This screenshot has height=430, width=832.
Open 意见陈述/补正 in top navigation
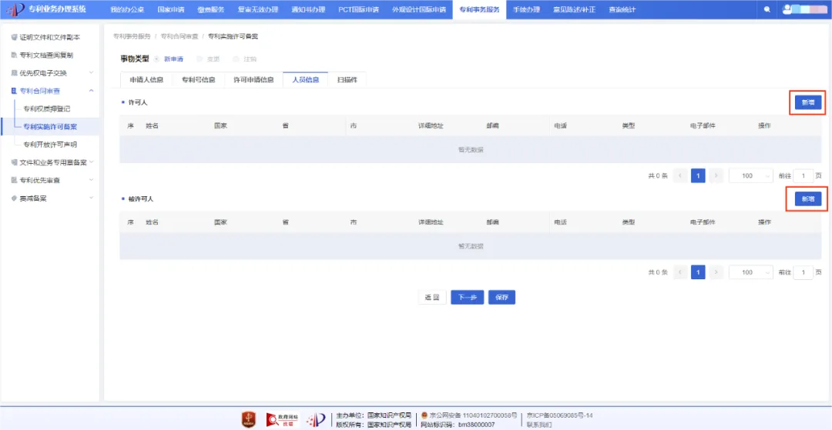[x=574, y=9]
